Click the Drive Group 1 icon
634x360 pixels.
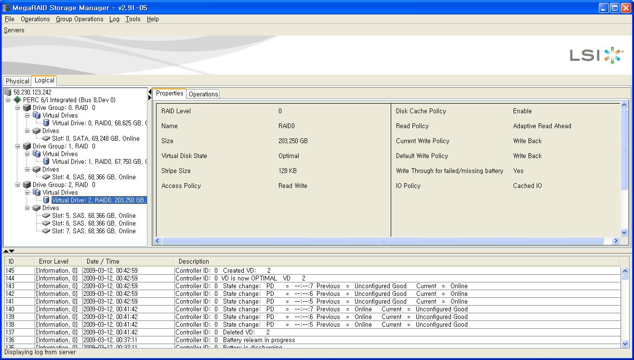click(x=27, y=146)
